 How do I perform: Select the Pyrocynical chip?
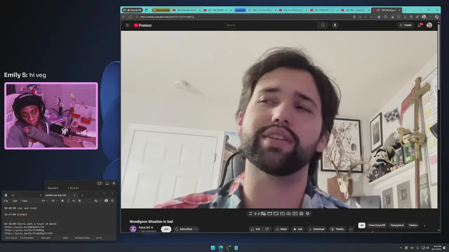click(397, 225)
